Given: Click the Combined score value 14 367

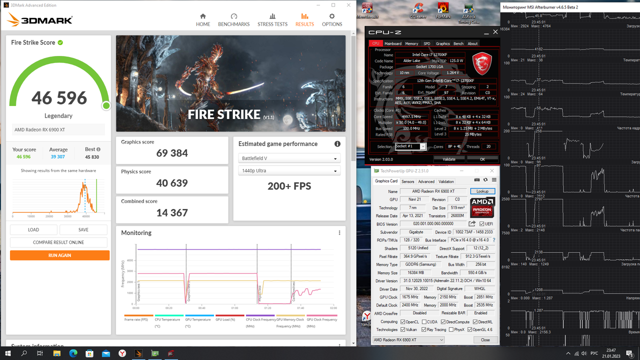Looking at the screenshot, I should pos(172,213).
